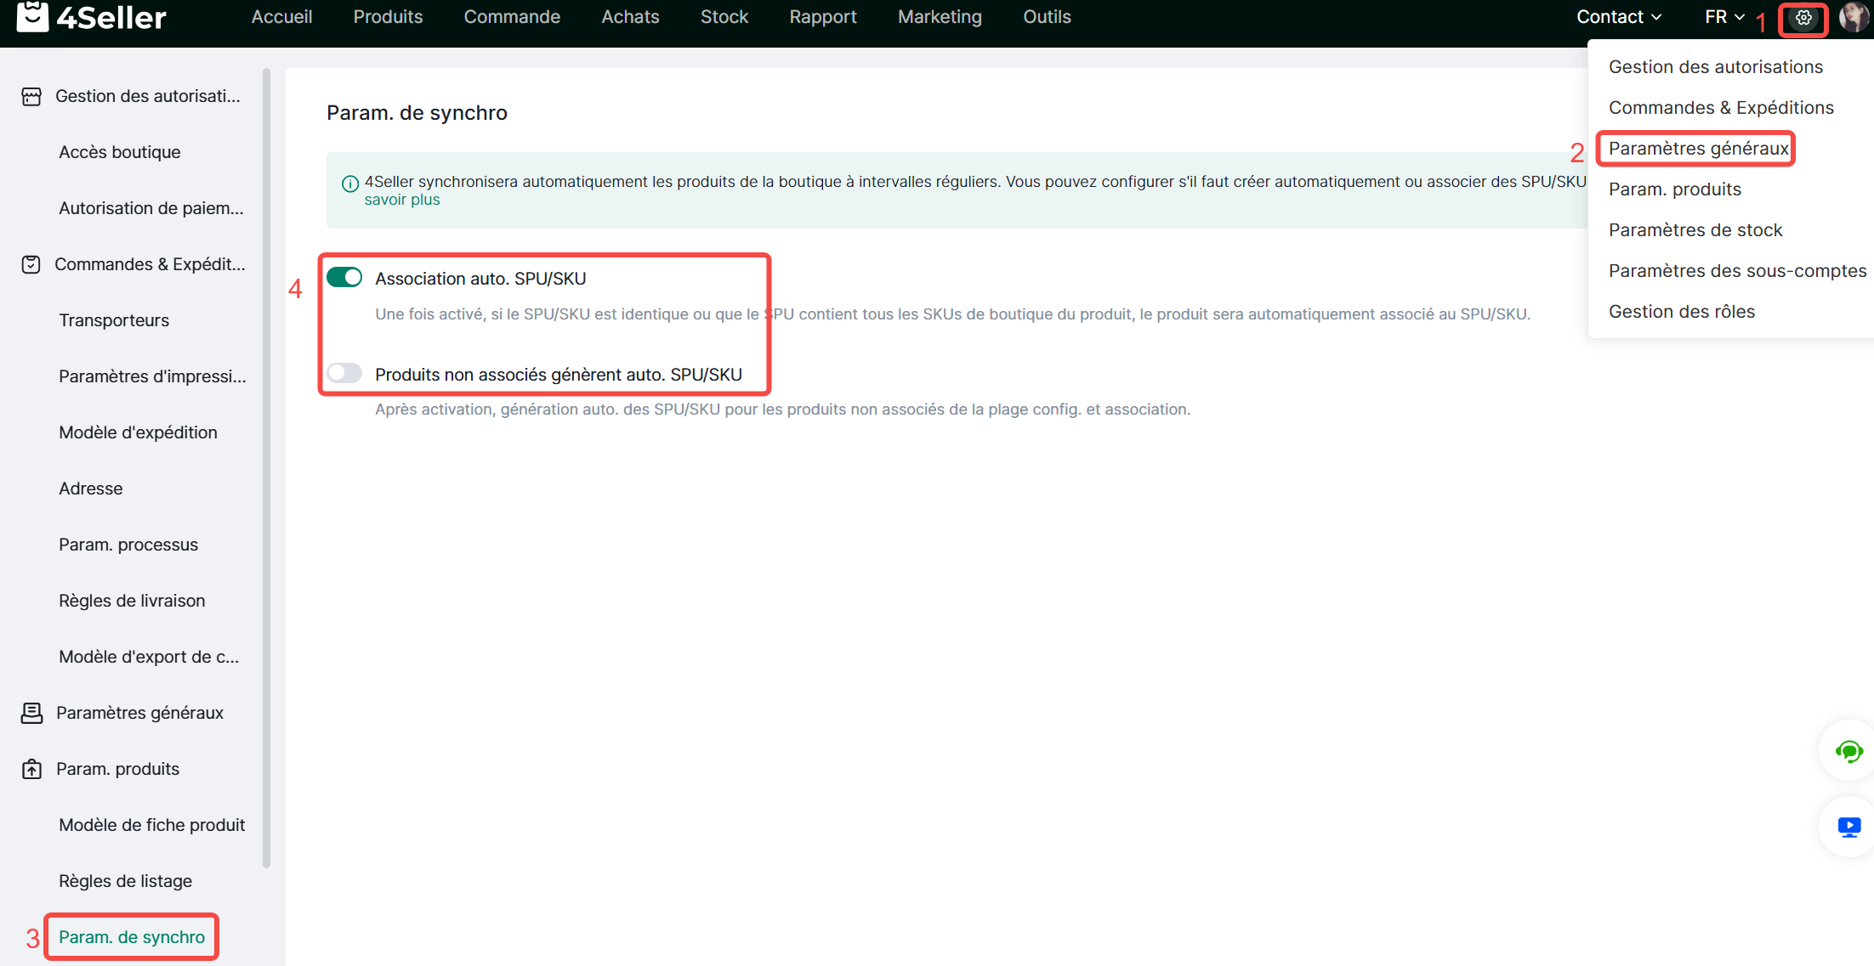Expand the Contact dropdown
The height and width of the screenshot is (966, 1874).
1618,17
